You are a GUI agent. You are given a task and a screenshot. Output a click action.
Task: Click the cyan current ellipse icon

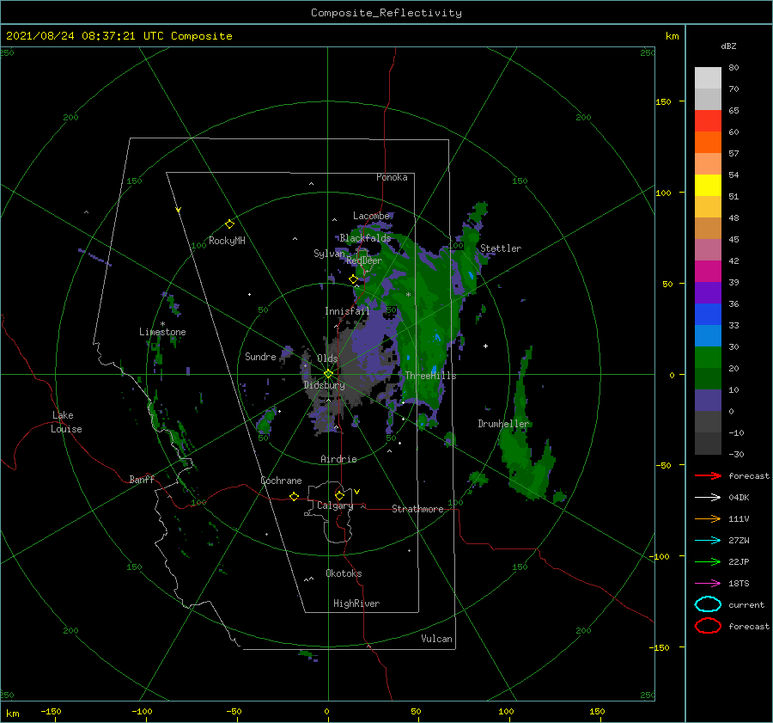708,604
